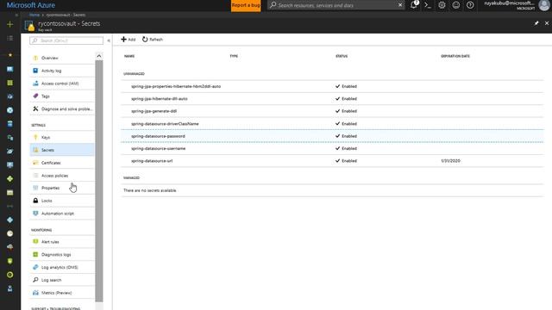The height and width of the screenshot is (310, 552).
Task: Open the help question mark icon
Action: (470, 5)
